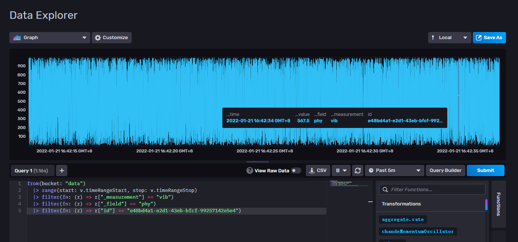Click the Submit button
Image resolution: width=518 pixels, height=242 pixels.
(x=485, y=170)
